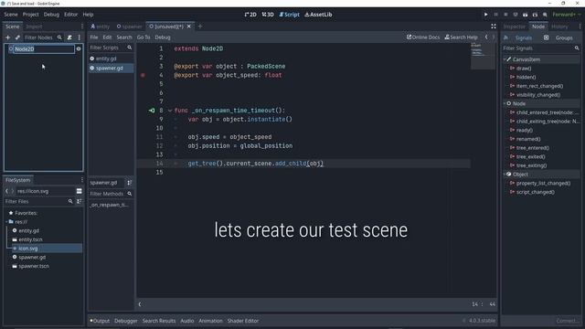Open the top Debug menu
The image size is (585, 329).
[x=51, y=15]
